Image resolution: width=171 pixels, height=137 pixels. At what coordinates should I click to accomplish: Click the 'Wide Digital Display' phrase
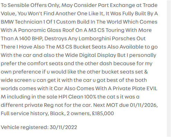click(x=91, y=55)
